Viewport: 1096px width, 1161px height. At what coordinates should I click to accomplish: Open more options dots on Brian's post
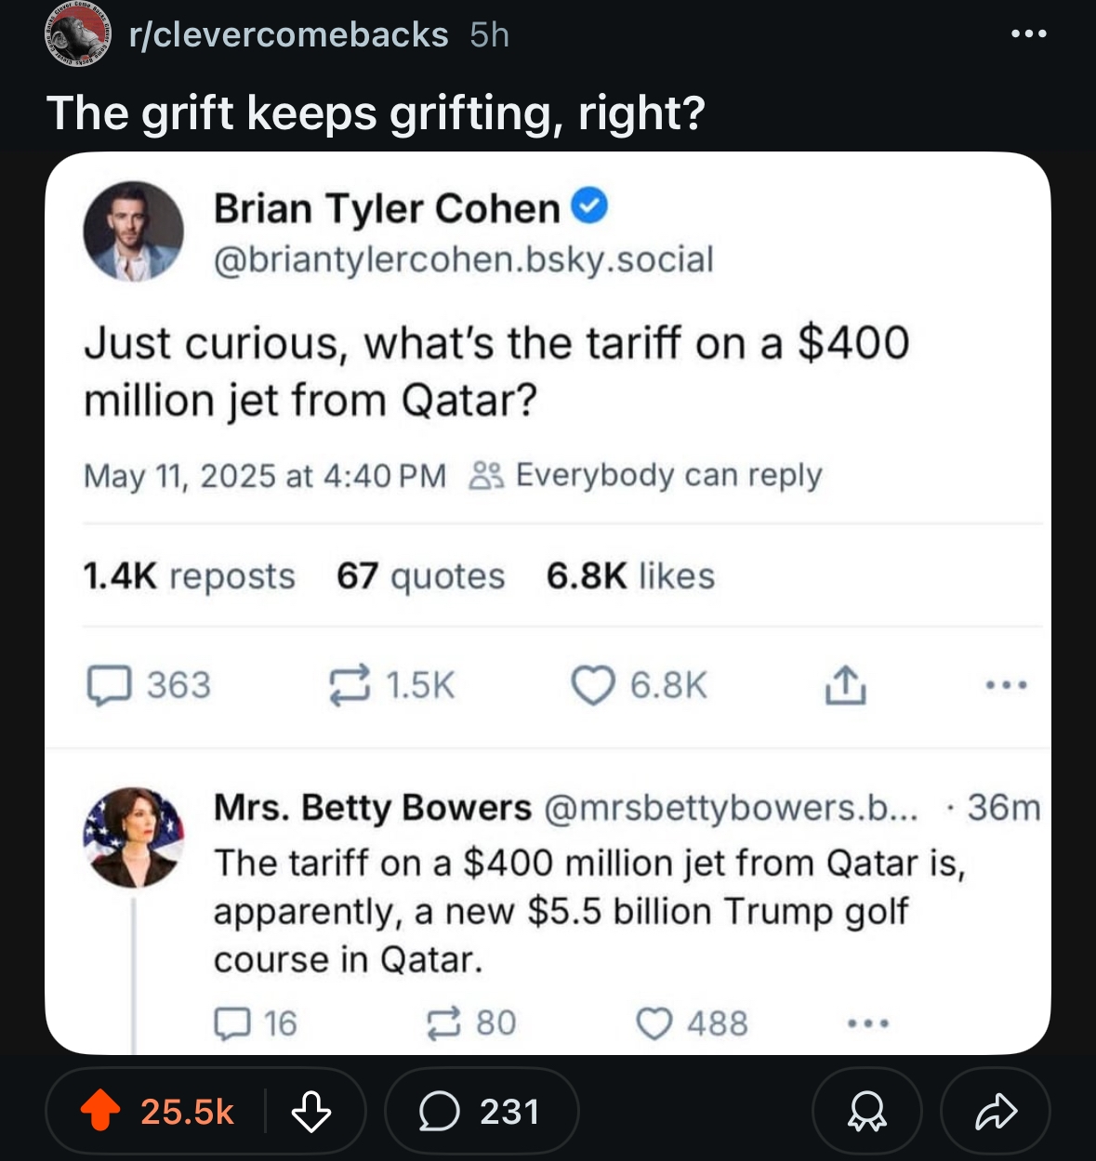(x=1007, y=686)
